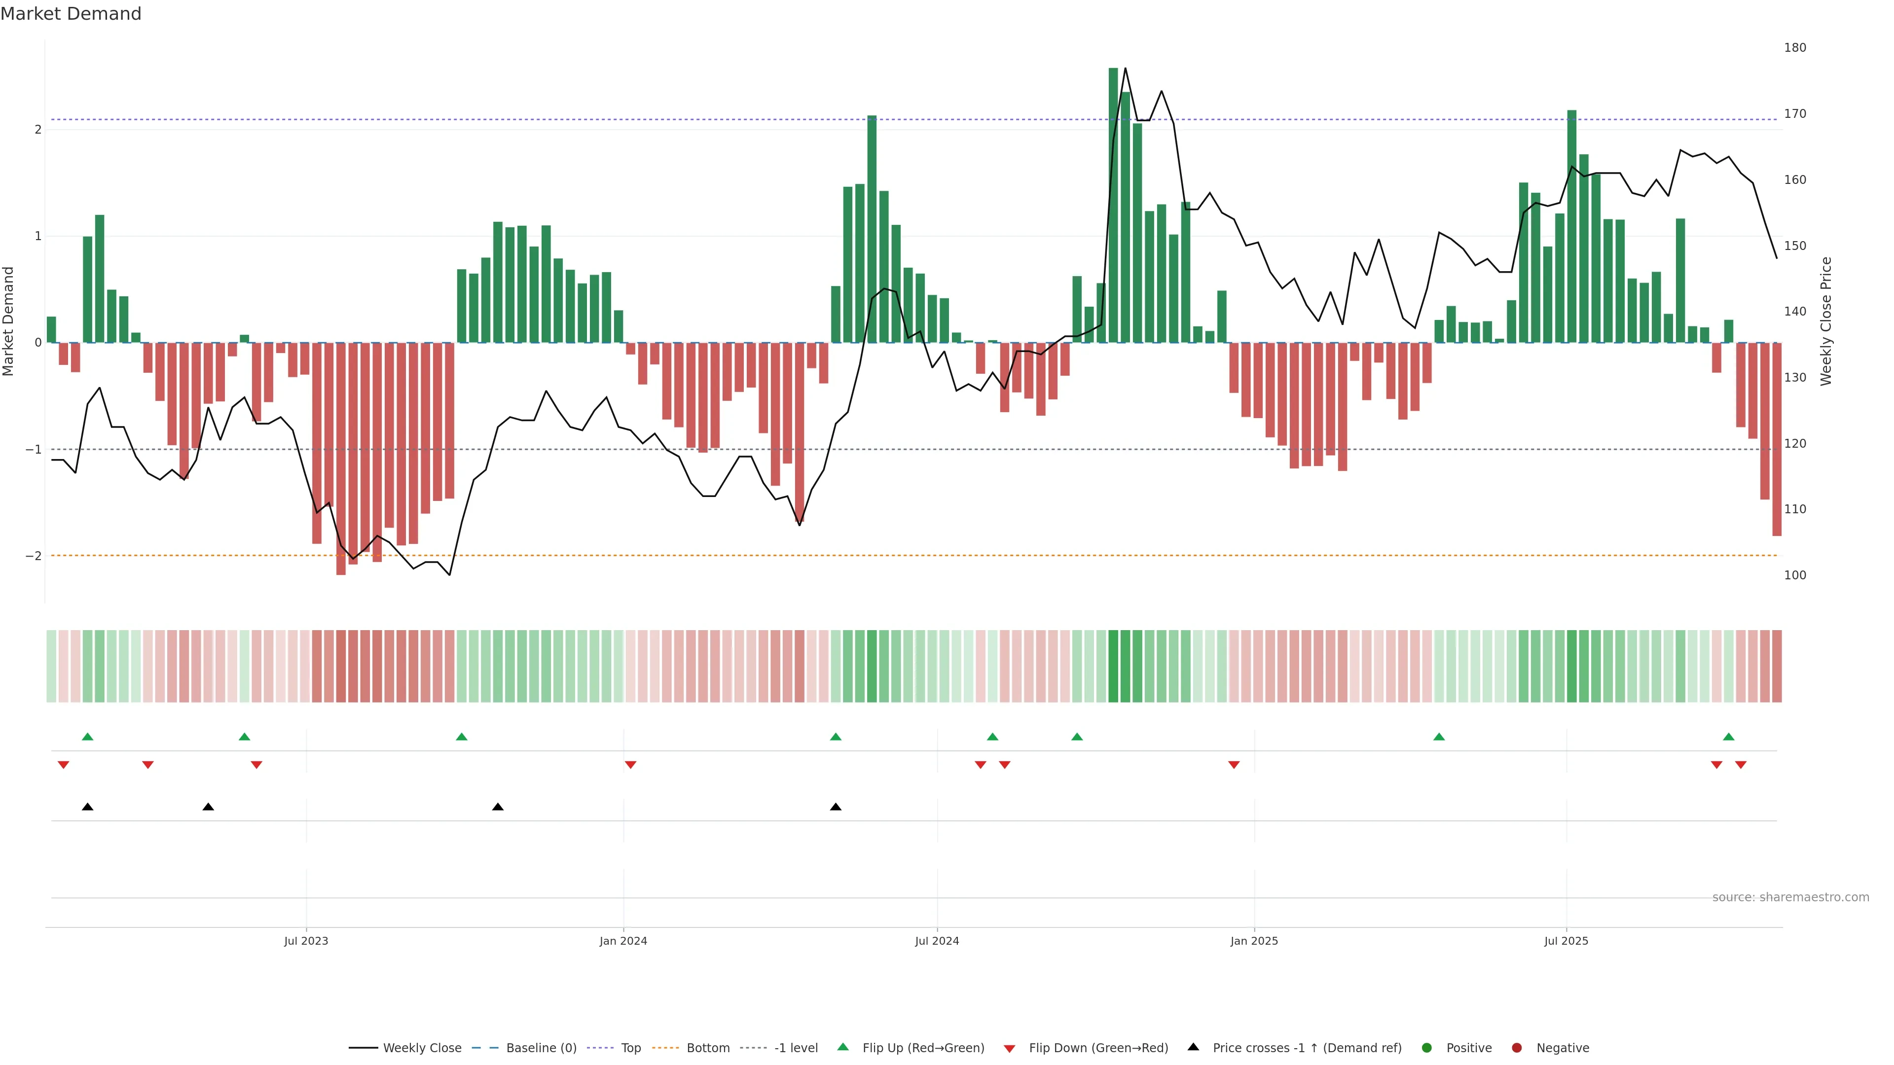Toggle the Top dotted line legend entry
1894x1065 pixels.
(x=630, y=1047)
